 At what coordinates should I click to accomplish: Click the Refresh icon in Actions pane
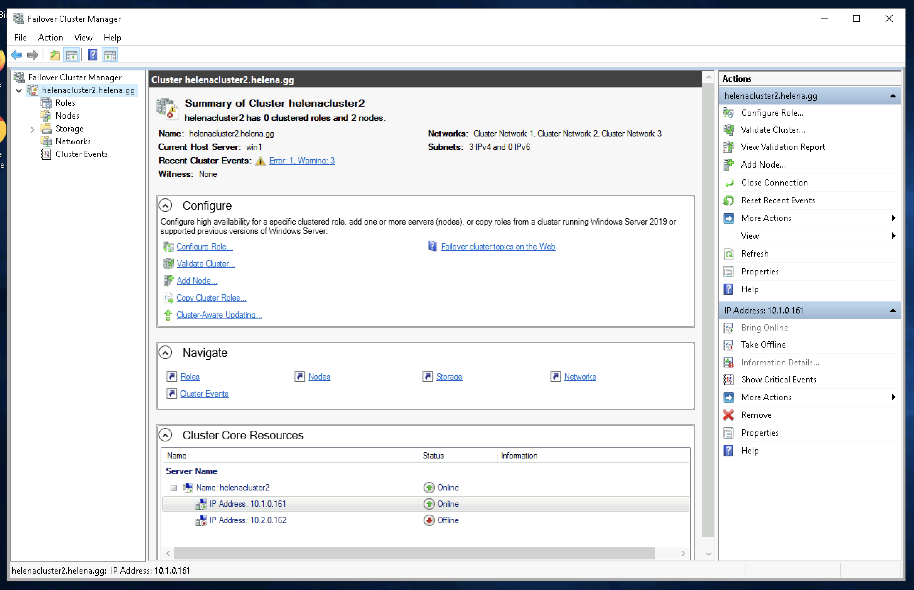tap(728, 254)
